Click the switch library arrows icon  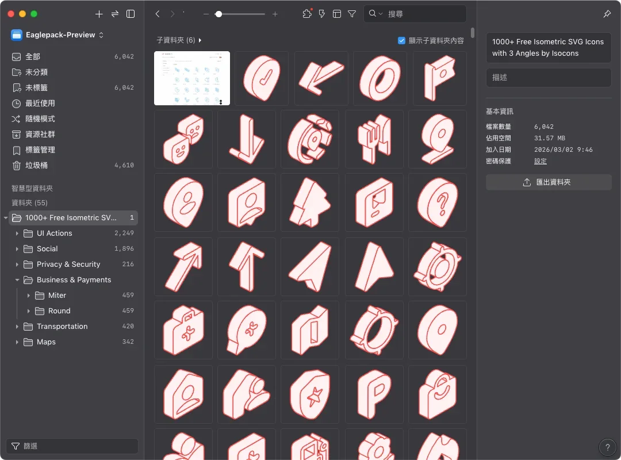[115, 14]
